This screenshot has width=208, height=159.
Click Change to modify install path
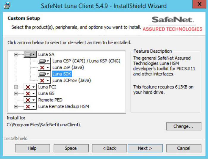[184, 126]
